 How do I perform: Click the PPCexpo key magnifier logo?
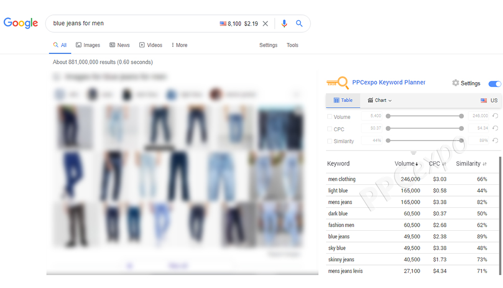(338, 83)
